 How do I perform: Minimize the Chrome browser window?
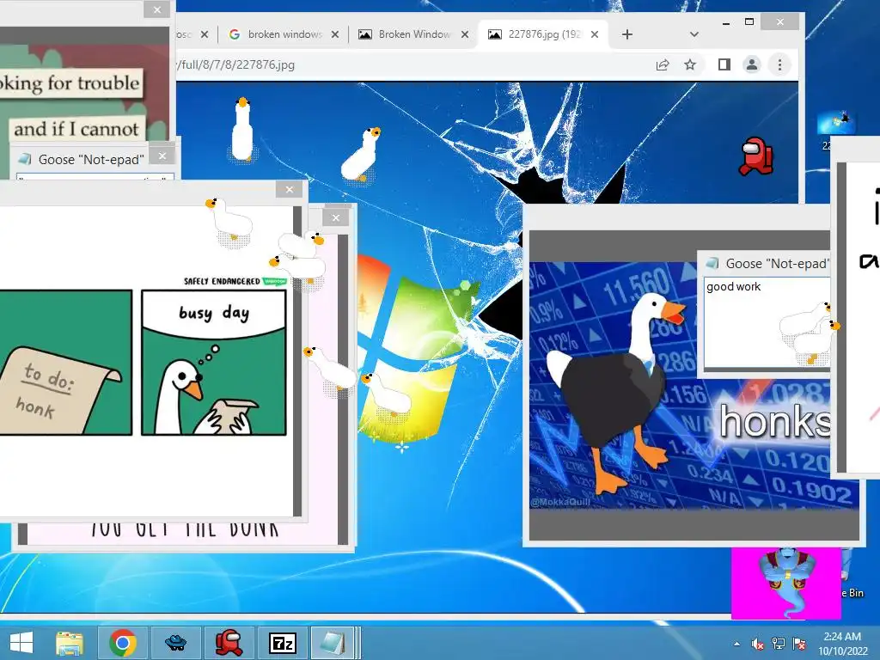point(725,23)
